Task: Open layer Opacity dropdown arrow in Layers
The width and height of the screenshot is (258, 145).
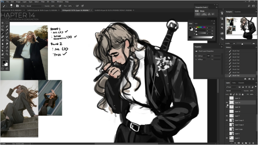Action: point(255,91)
